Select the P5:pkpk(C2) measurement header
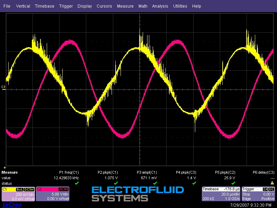Viewport: 277px width, 208px height. tap(225, 172)
